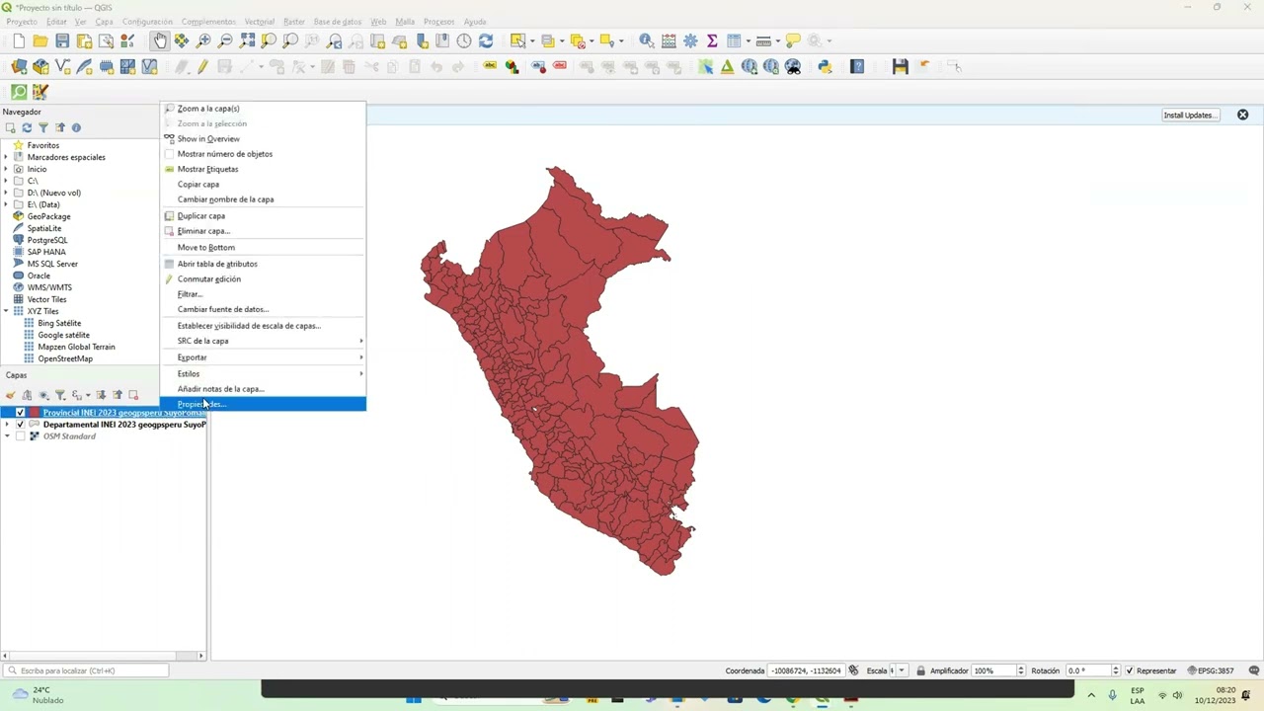1264x711 pixels.
Task: Open the Python Console icon
Action: 825,66
